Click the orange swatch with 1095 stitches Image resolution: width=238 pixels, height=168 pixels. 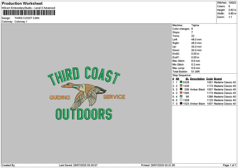[181, 93]
